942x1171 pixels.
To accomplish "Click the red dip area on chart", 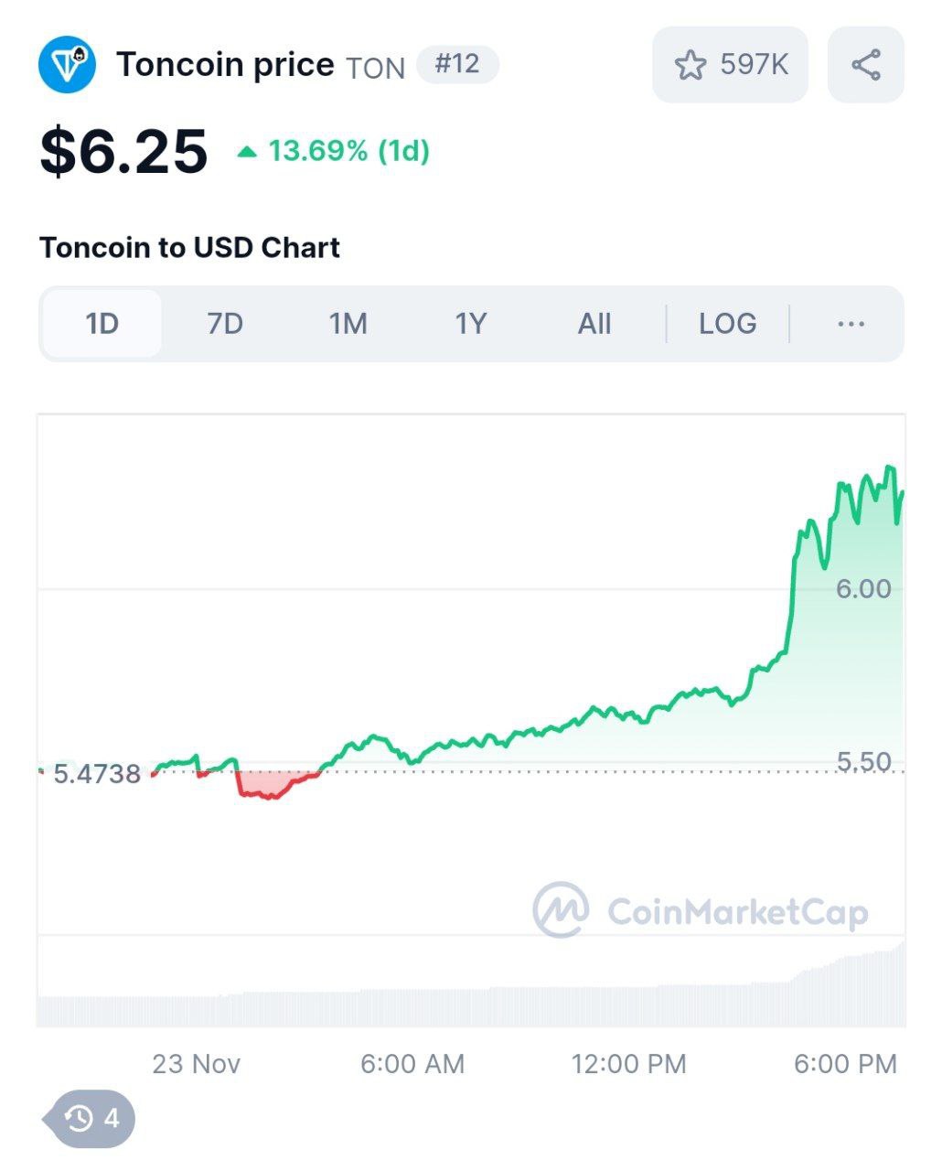I will pos(270,785).
